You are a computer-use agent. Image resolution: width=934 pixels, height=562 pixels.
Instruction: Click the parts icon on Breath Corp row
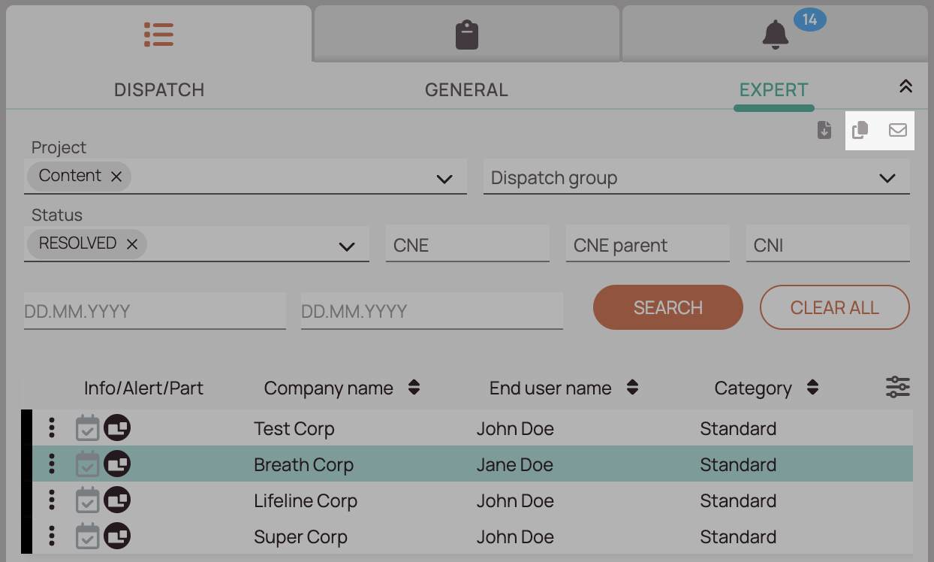point(116,464)
